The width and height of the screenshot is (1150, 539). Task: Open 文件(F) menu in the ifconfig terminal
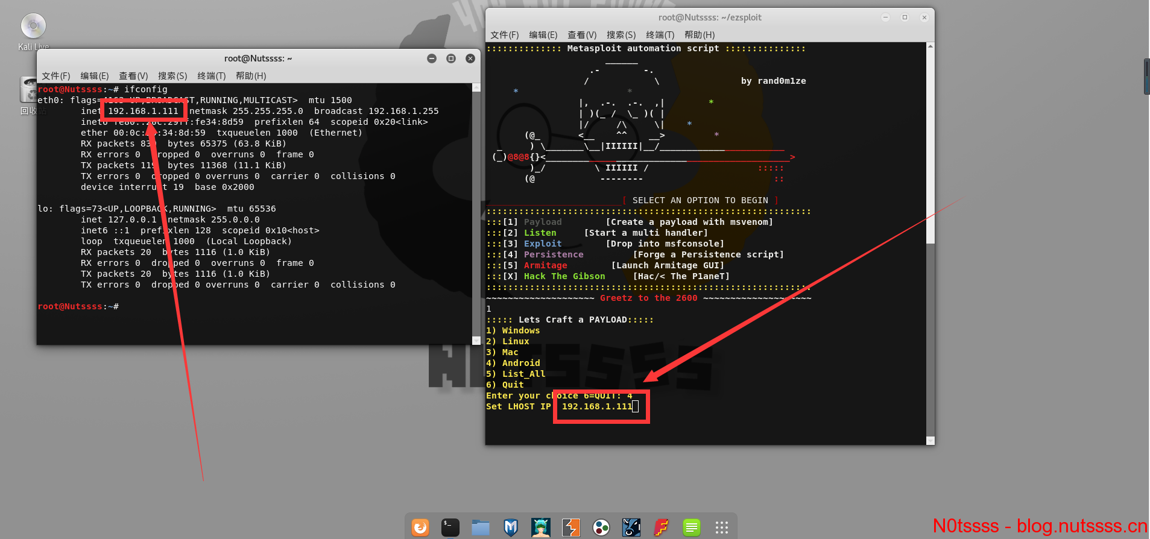pos(56,76)
